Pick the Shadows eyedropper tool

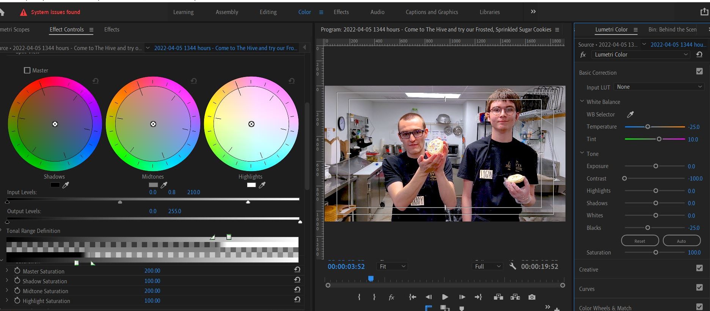coord(66,185)
